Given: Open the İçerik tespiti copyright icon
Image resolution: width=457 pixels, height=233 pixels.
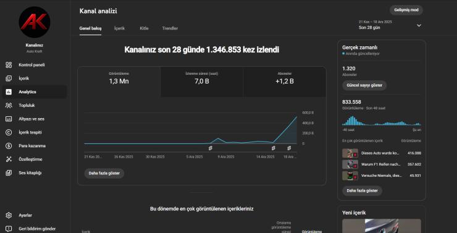Looking at the screenshot, I should 9,132.
